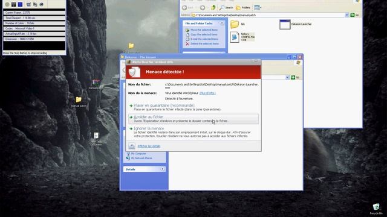The image size is (387, 217).
Task: Click address bar of manual patch window
Action: coord(268,15)
